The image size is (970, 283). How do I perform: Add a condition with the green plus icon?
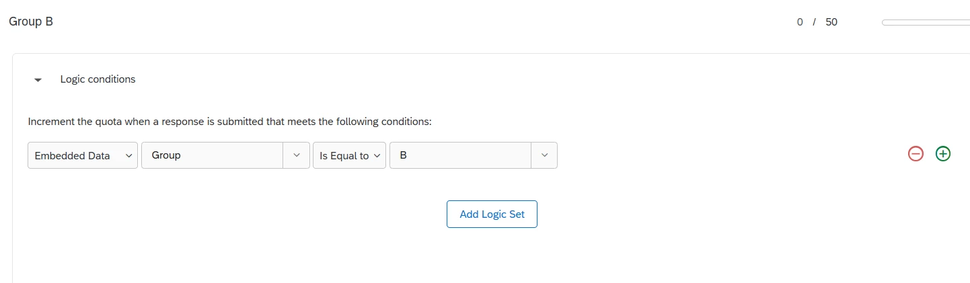click(x=943, y=154)
